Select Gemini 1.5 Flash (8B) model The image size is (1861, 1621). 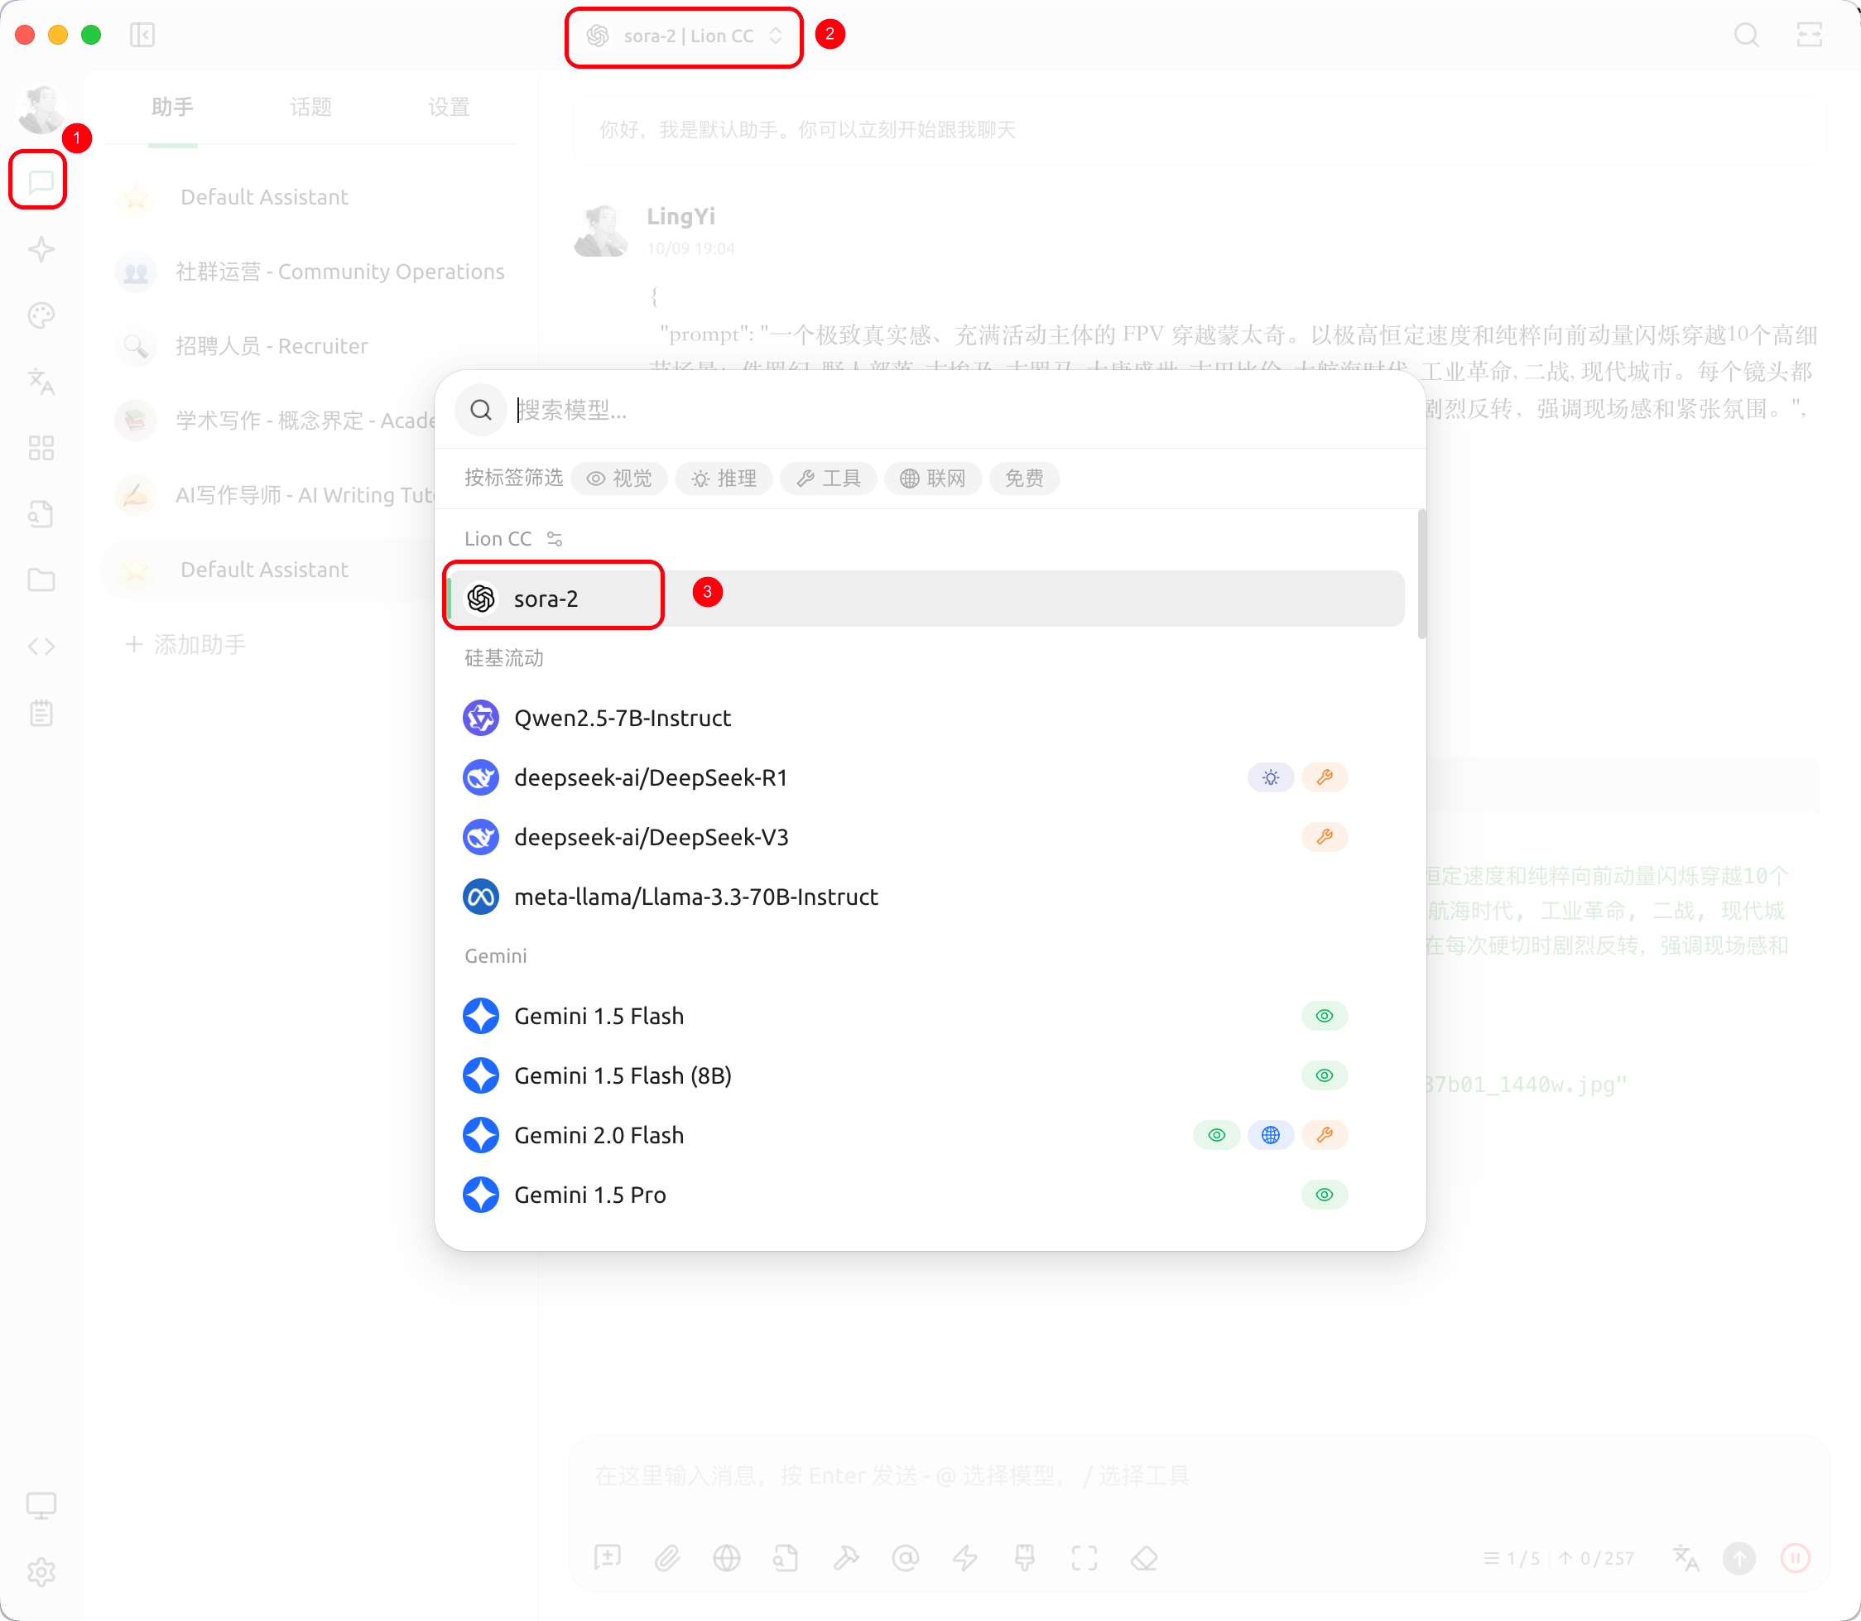[926, 1075]
